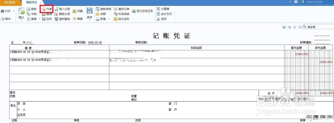
Task: Click the 余额 balance button
Action: [x=101, y=14]
